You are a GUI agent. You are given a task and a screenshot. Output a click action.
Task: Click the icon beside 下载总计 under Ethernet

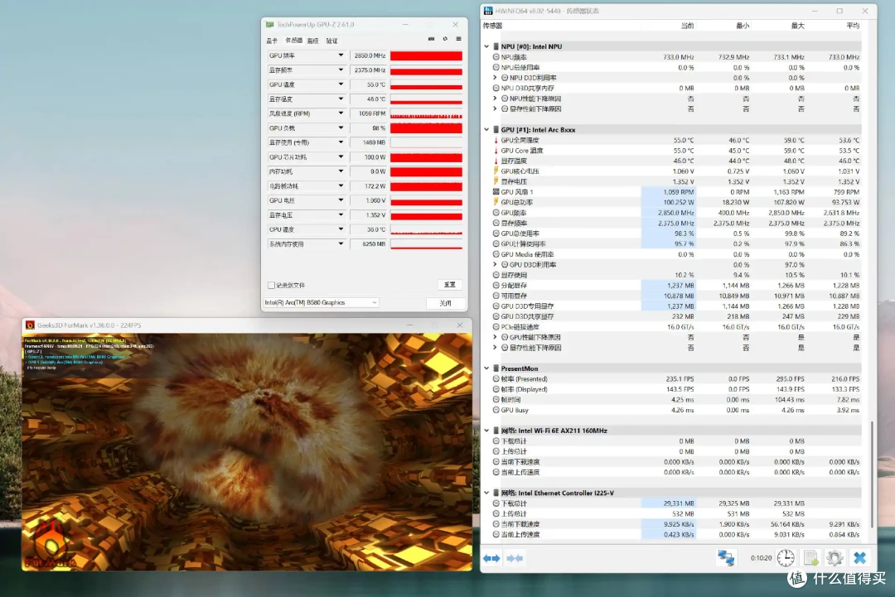(496, 503)
